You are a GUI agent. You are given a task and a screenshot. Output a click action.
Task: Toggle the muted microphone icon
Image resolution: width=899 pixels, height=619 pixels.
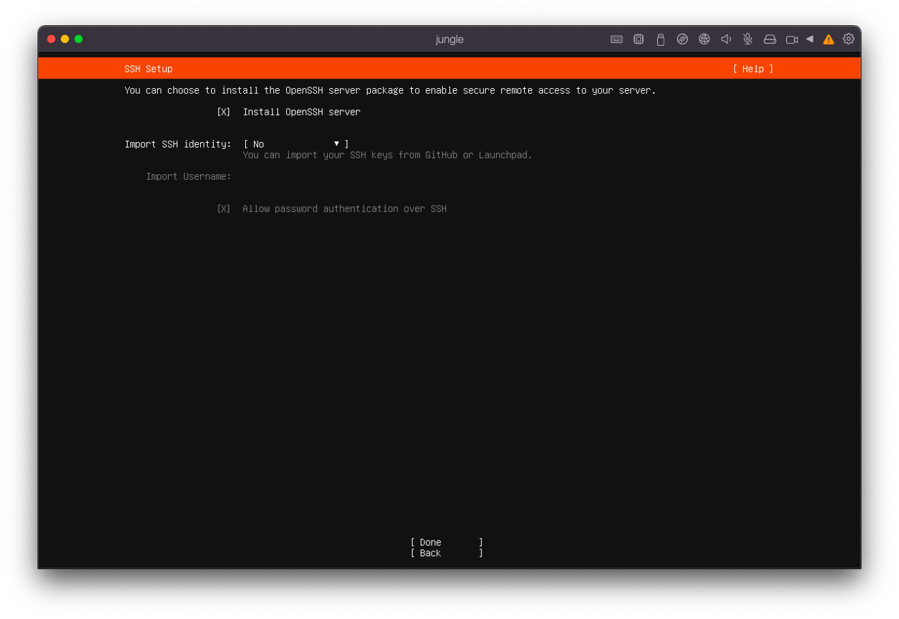747,40
